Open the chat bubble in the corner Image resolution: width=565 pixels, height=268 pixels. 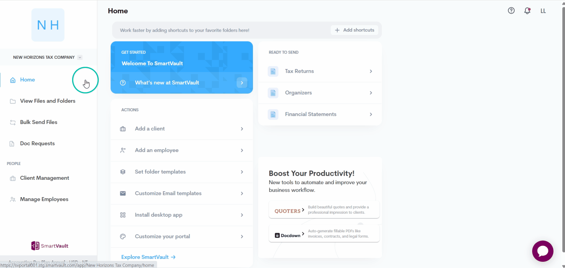point(542,251)
